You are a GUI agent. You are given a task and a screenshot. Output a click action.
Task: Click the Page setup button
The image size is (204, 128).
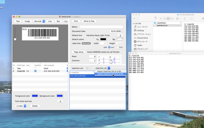[x=79, y=52]
